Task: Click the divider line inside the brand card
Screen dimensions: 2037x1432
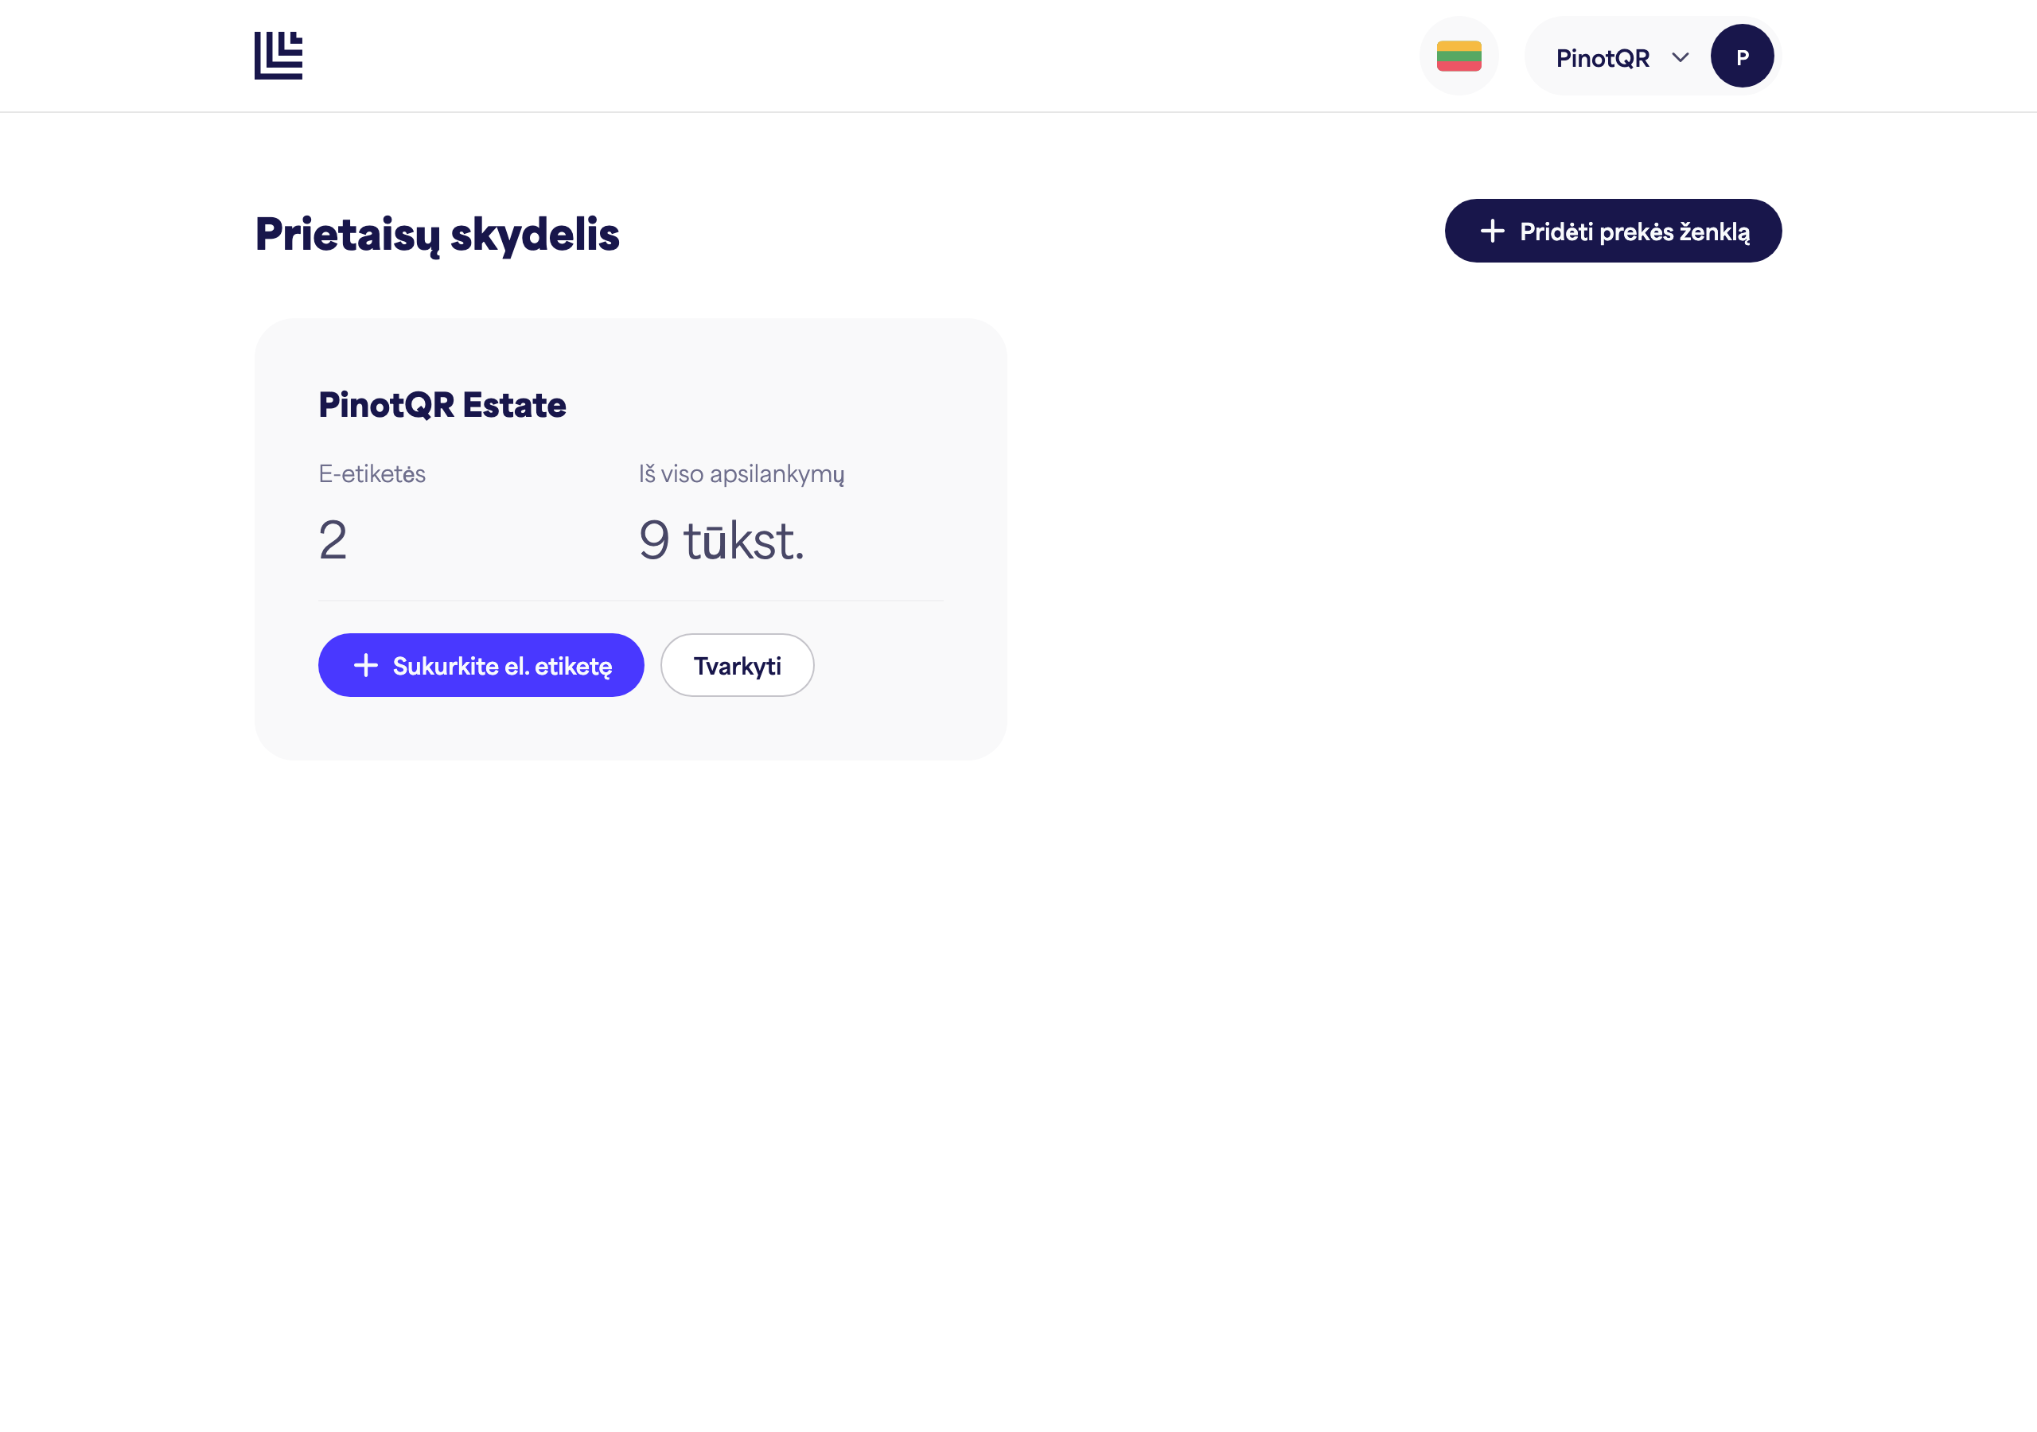Action: pos(631,601)
